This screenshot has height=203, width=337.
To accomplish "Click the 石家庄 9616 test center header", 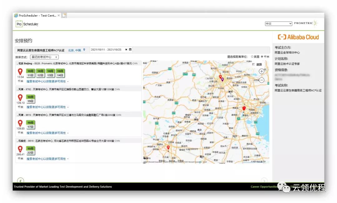I will tap(79, 141).
